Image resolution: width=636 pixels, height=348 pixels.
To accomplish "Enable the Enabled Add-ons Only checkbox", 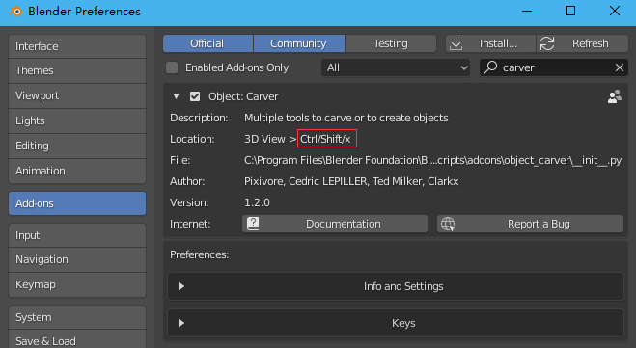I will tap(172, 67).
